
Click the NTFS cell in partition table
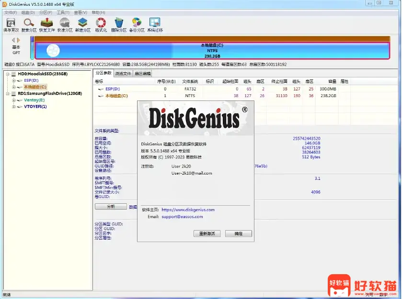(190, 96)
